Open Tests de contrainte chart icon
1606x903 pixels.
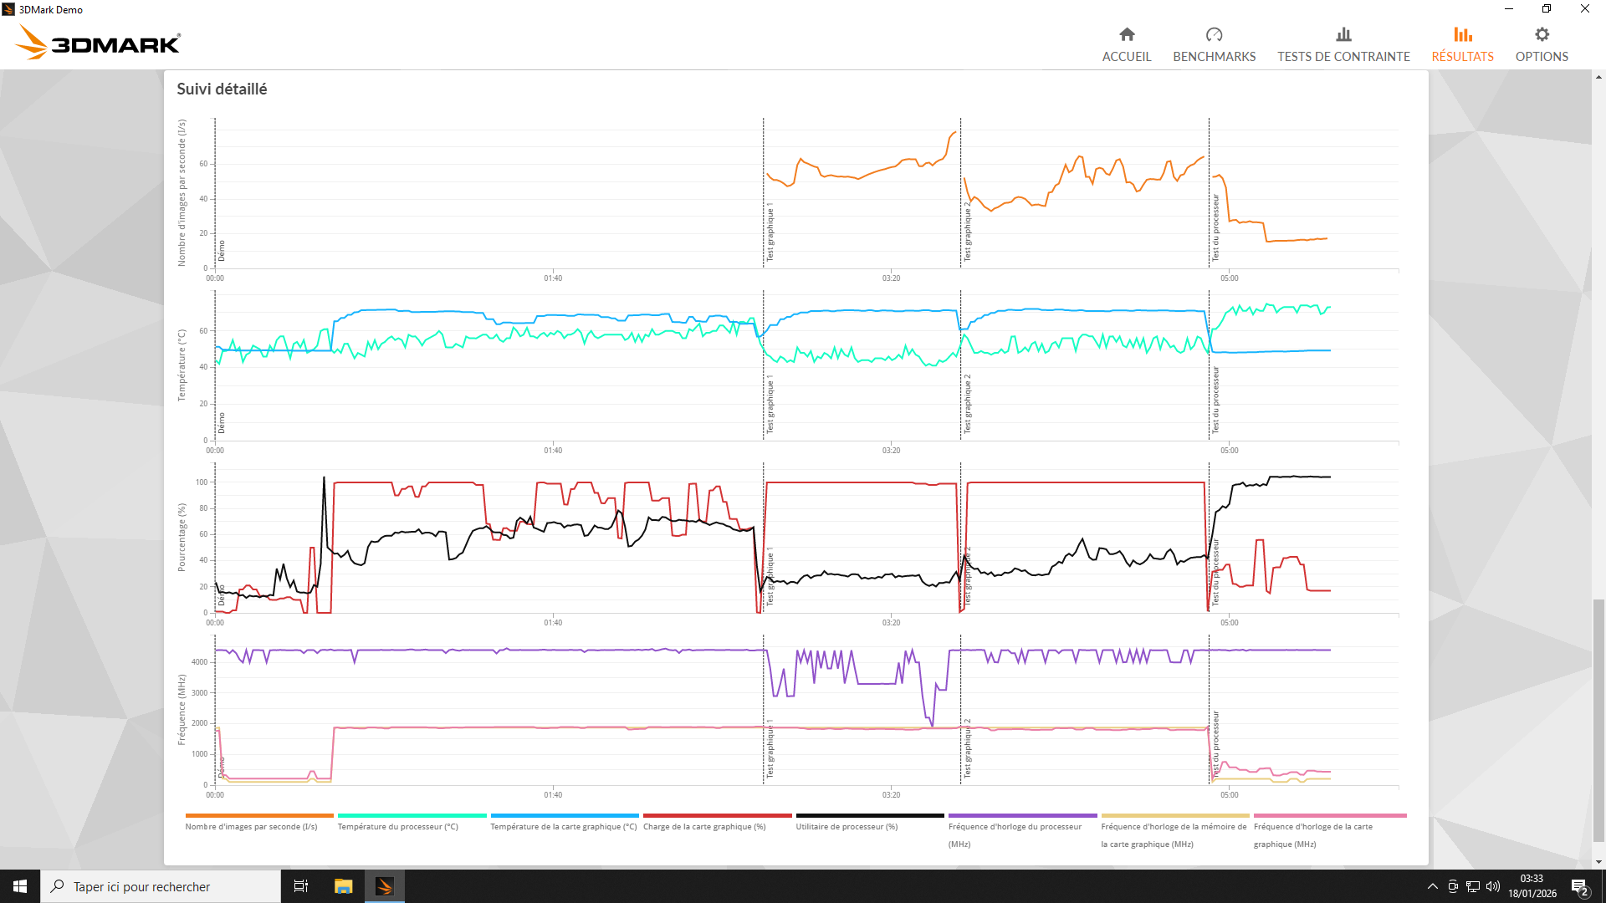1343,34
